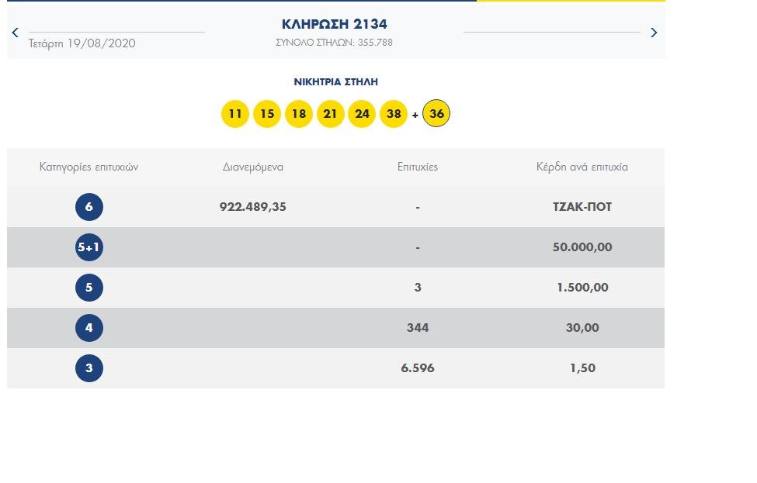Select the blue category 6 badge
Viewport: 757px width, 483px height.
[x=89, y=207]
